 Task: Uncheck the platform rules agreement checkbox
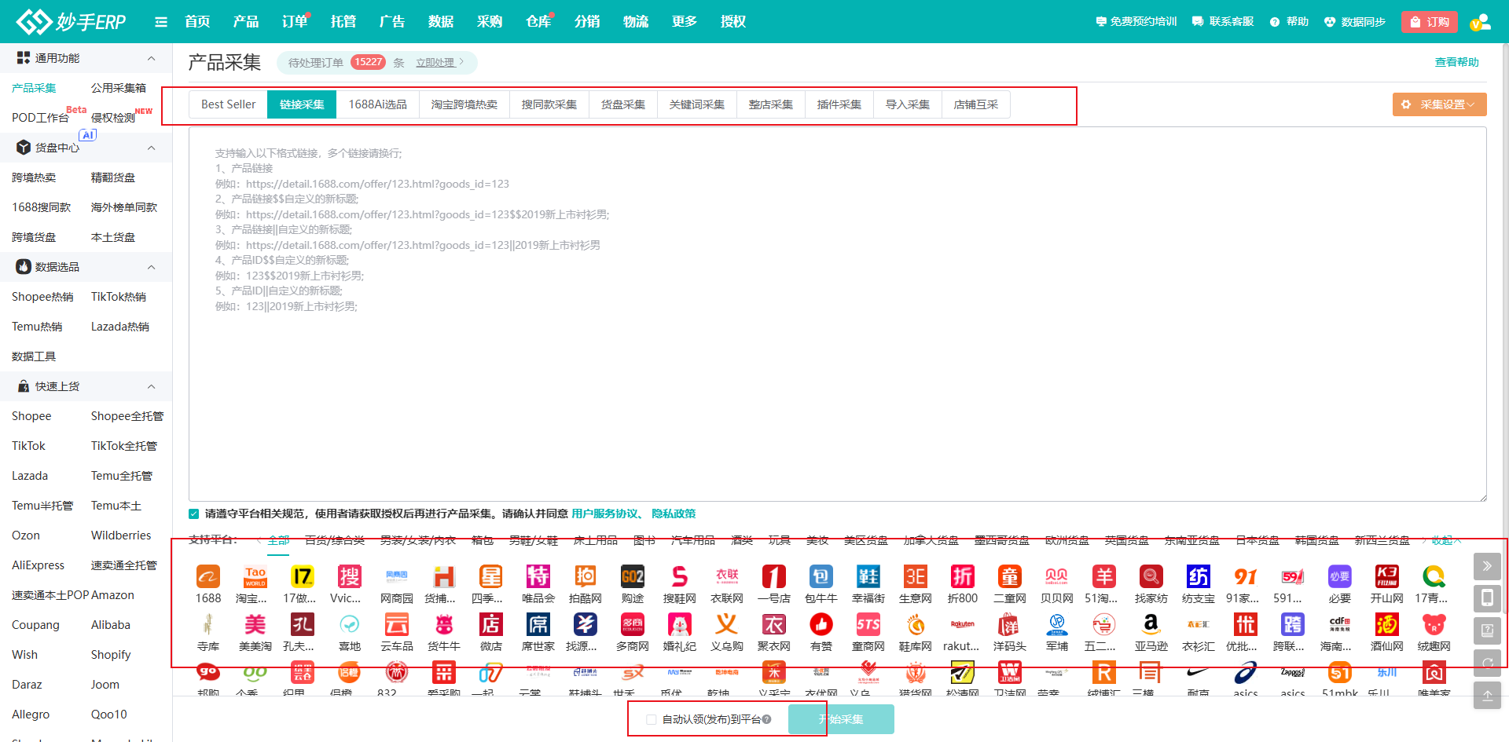pos(194,514)
